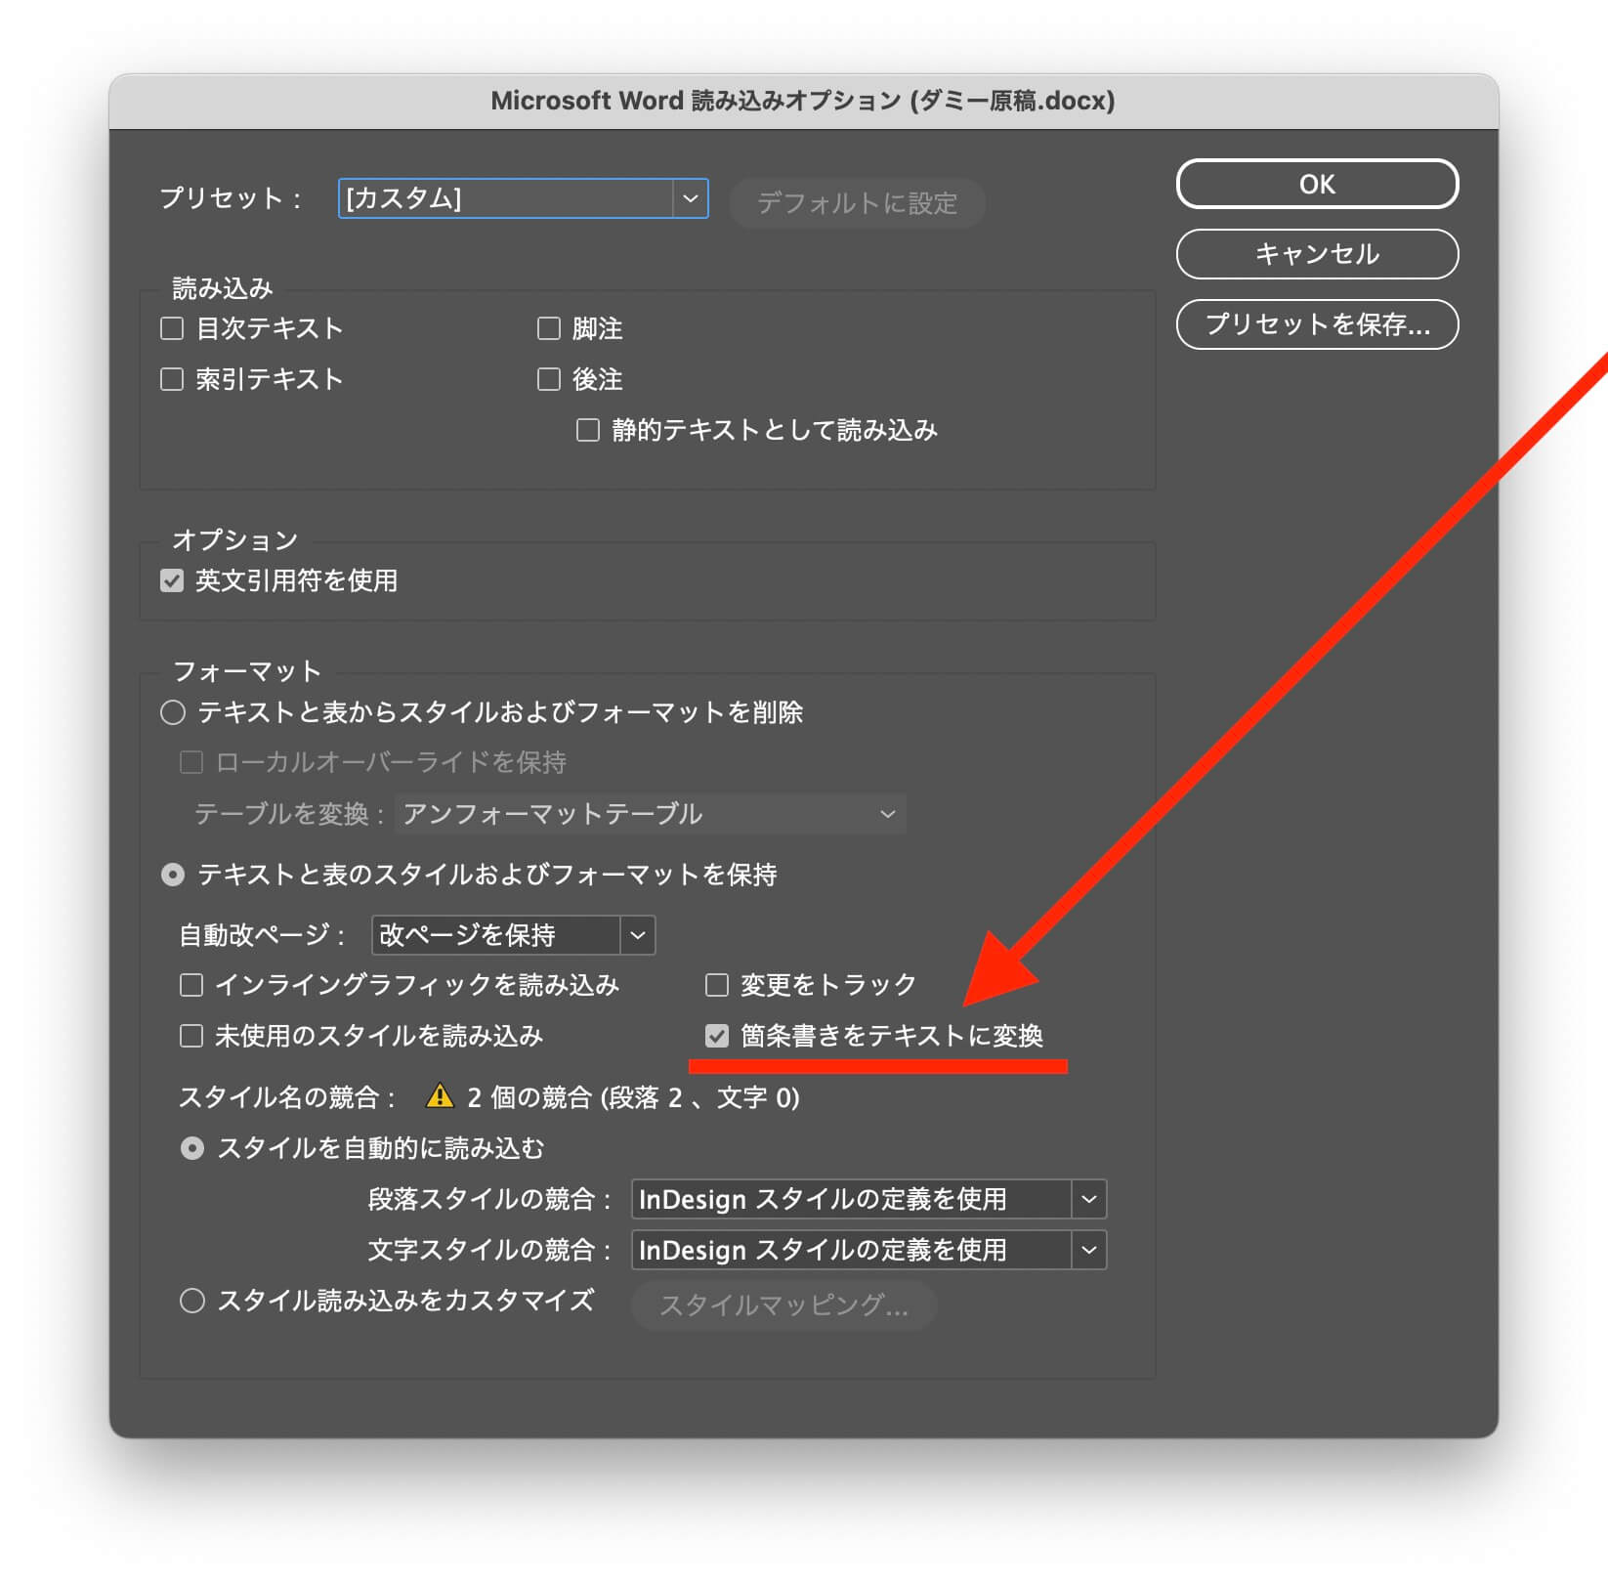Open 文字スタイルの競合 dropdown
Viewport: 1608px width, 1583px height.
[x=868, y=1250]
